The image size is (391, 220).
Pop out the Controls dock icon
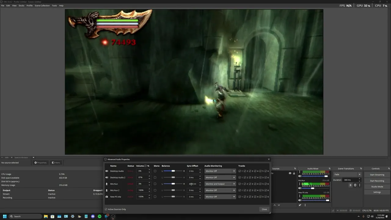(389, 169)
